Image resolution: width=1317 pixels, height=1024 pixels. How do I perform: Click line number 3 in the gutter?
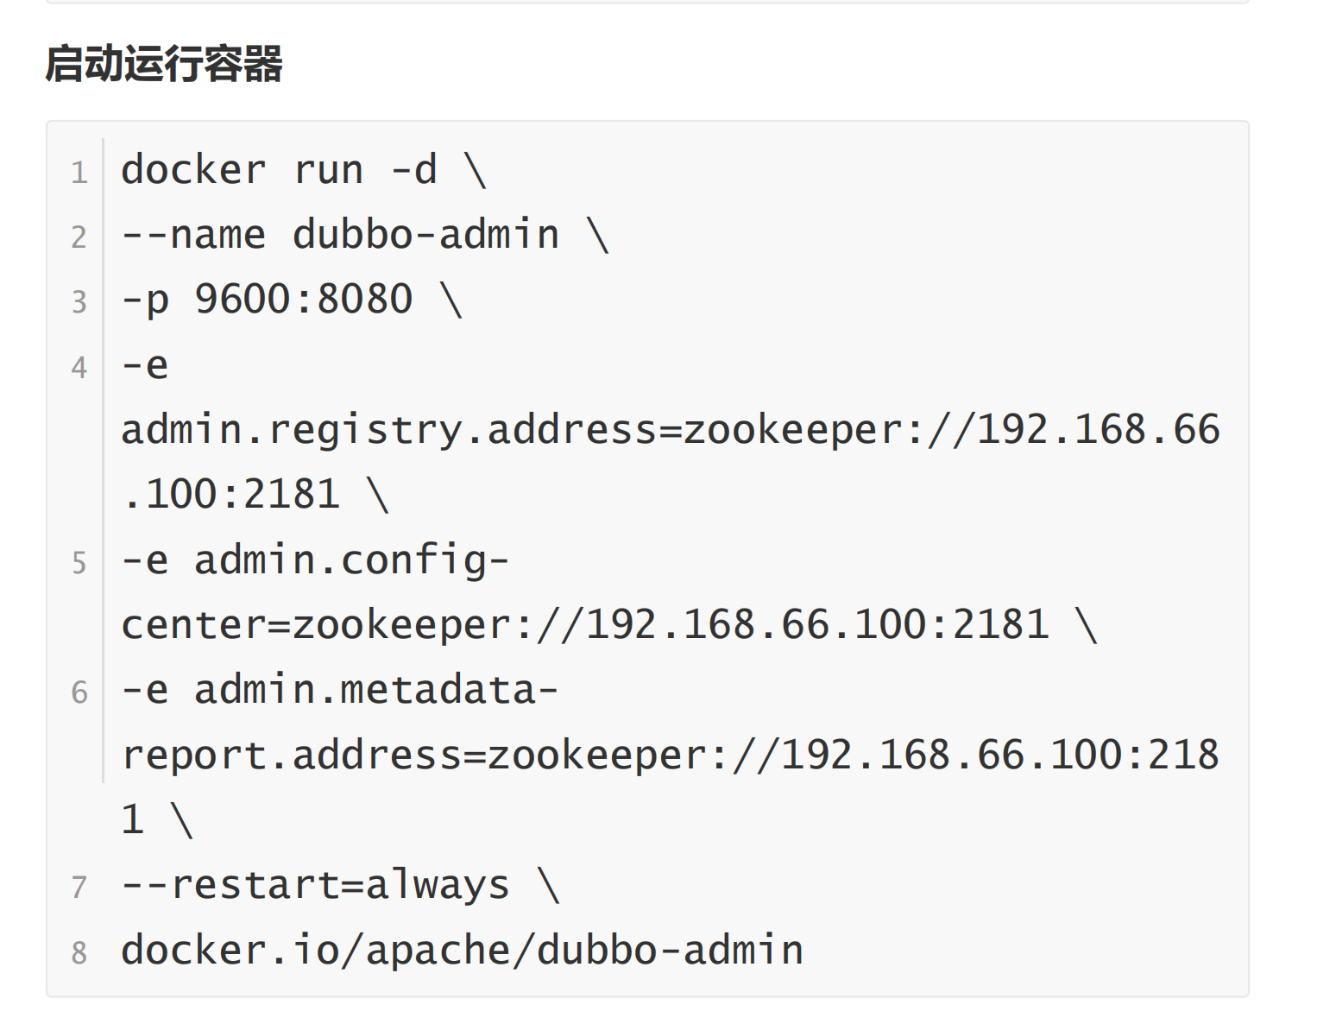click(79, 301)
